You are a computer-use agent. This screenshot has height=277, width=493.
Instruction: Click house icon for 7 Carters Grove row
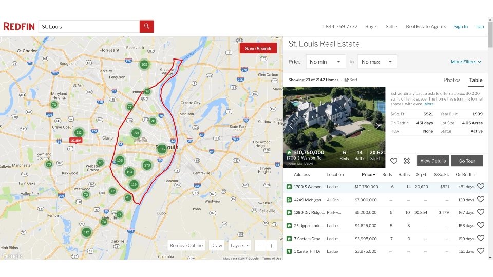[x=289, y=239]
